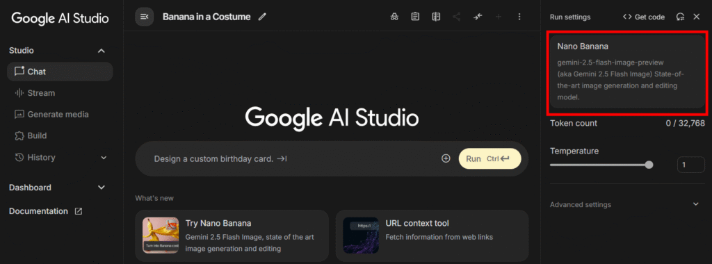Click the reset settings icon near Get code
The width and height of the screenshot is (712, 264).
[x=680, y=17]
